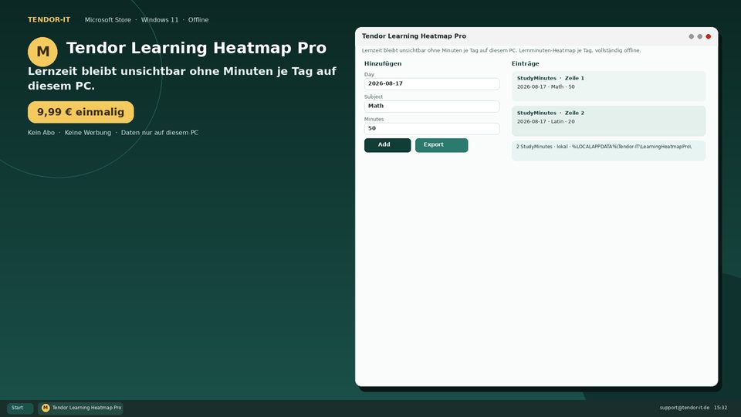Image resolution: width=741 pixels, height=417 pixels.
Task: Click the large Tendor Learning Heatmap Pro headline
Action: pos(196,48)
